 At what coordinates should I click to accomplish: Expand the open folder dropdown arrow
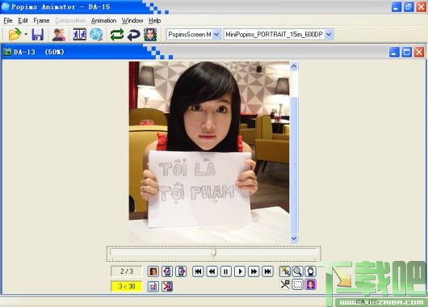(26, 35)
